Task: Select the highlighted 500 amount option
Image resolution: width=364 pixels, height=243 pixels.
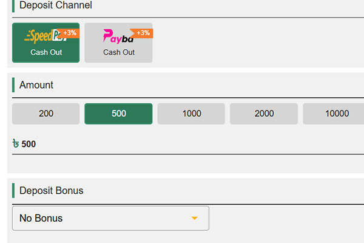Action: (118, 114)
